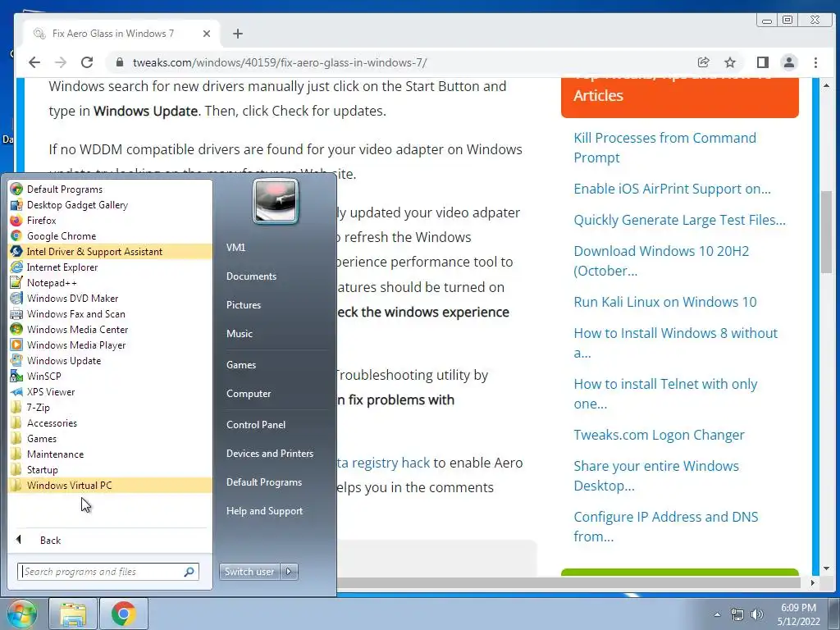Open Default Programs in program list
Viewport: 840px width, 630px height.
click(x=111, y=189)
